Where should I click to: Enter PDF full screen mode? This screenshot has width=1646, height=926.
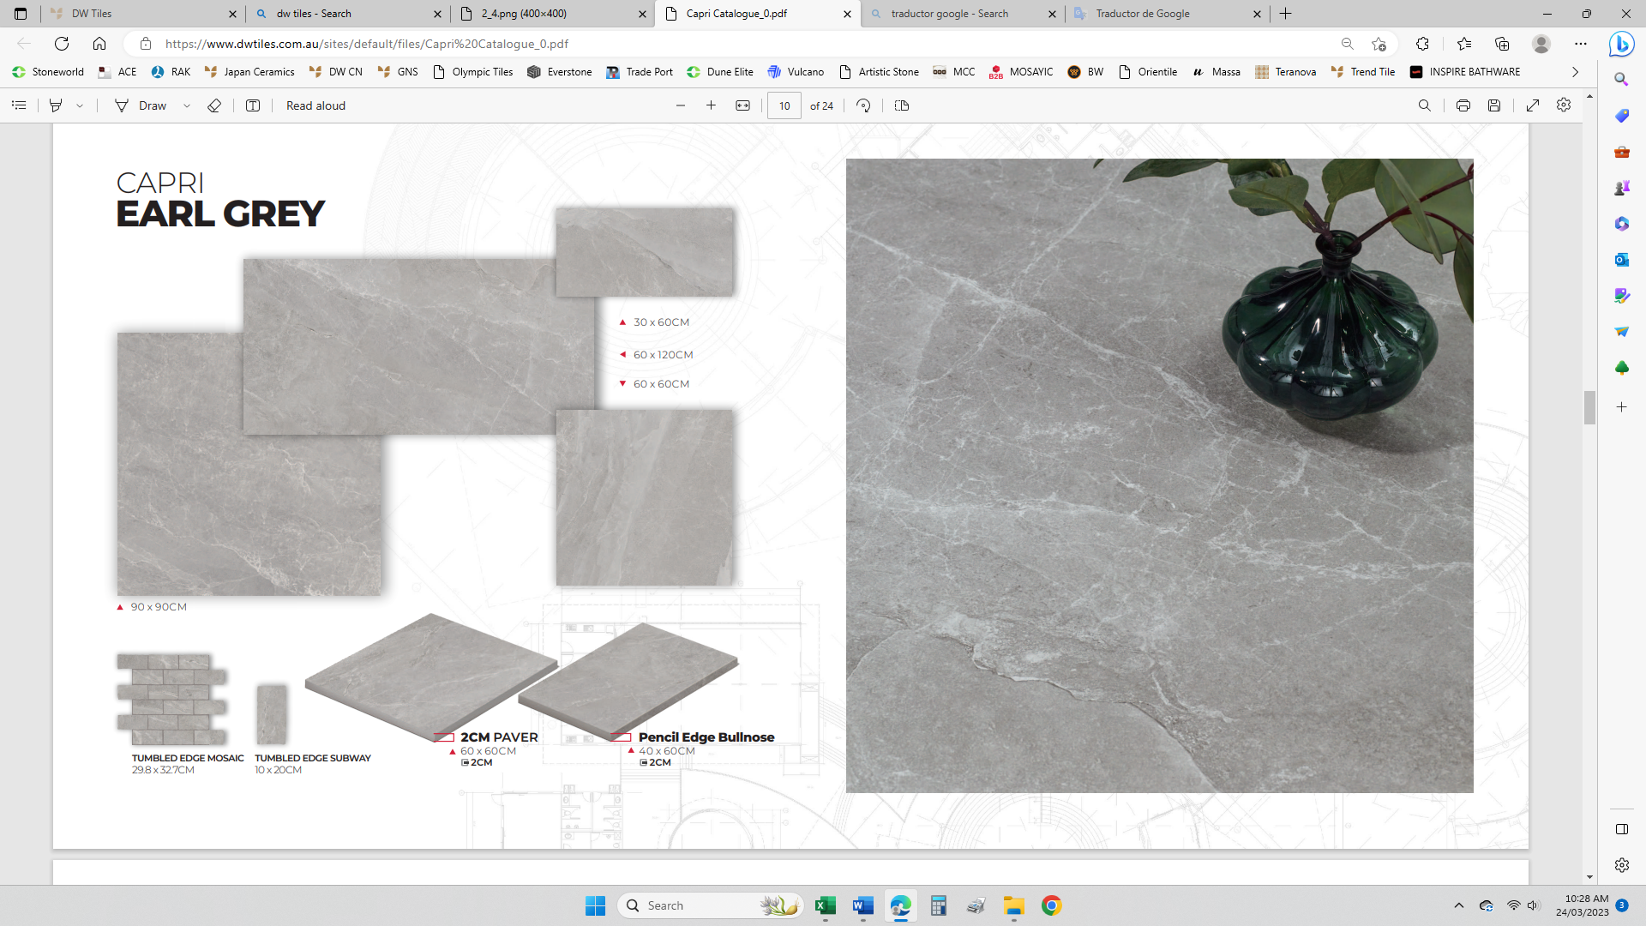(1533, 105)
